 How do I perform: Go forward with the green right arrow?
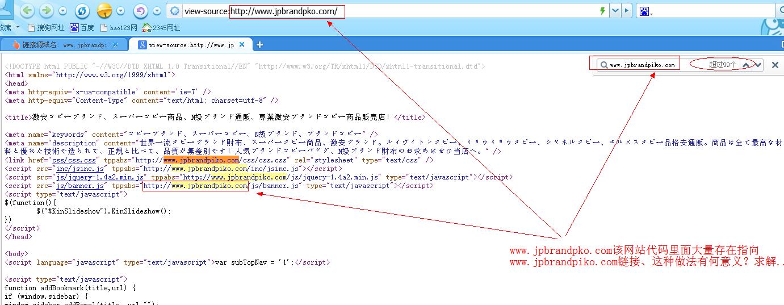click(x=47, y=10)
